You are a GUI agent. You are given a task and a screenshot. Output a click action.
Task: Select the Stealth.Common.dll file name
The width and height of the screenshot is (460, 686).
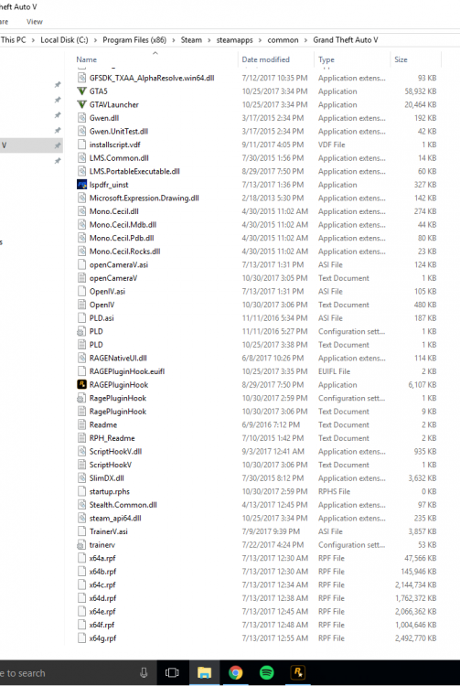tap(123, 504)
